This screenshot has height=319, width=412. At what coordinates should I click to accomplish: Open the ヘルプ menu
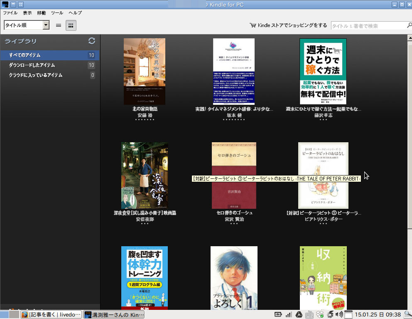pyautogui.click(x=75, y=13)
